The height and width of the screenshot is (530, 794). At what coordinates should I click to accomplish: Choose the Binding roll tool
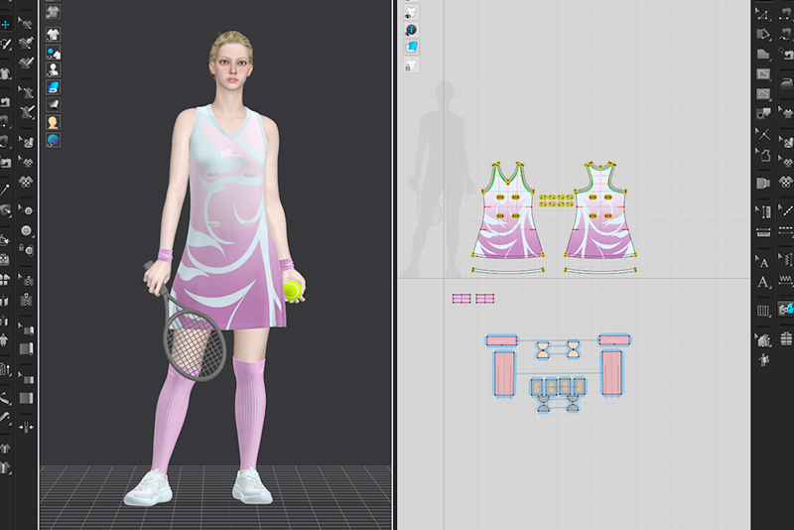click(27, 348)
